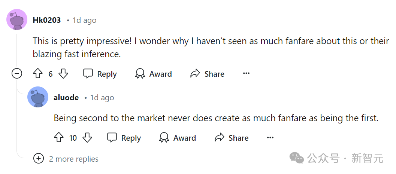Upvote Hk0203's comment
The width and height of the screenshot is (396, 174).
click(38, 74)
